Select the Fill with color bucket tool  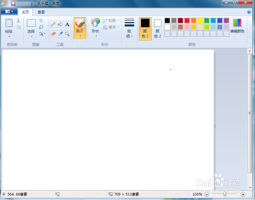(x=60, y=24)
